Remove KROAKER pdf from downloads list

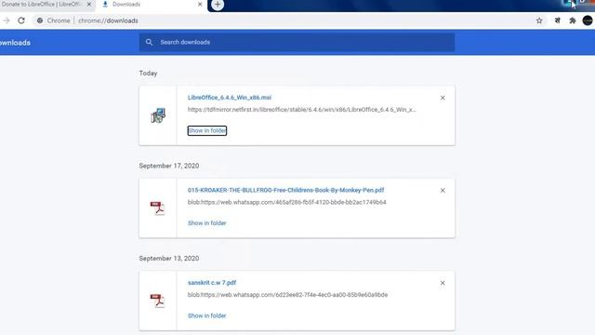443,191
